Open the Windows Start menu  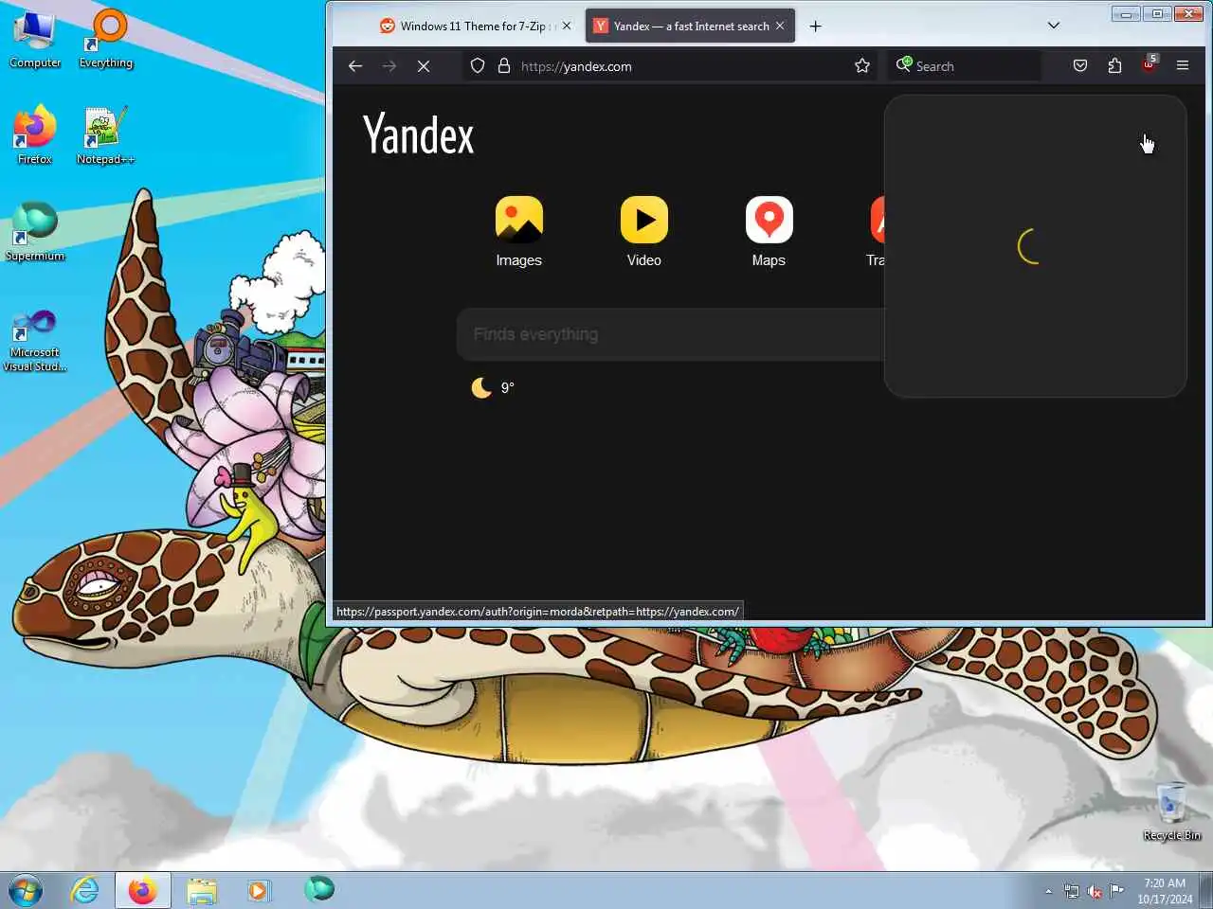coord(26,890)
